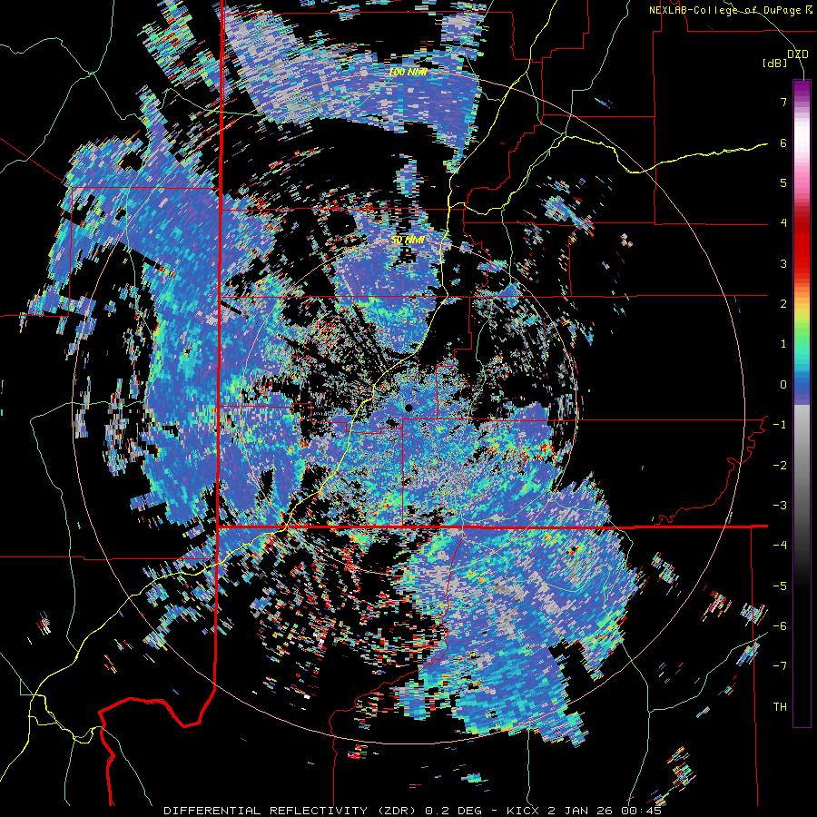Click the positive 2 dB scale value
The width and height of the screenshot is (817, 817).
click(783, 304)
